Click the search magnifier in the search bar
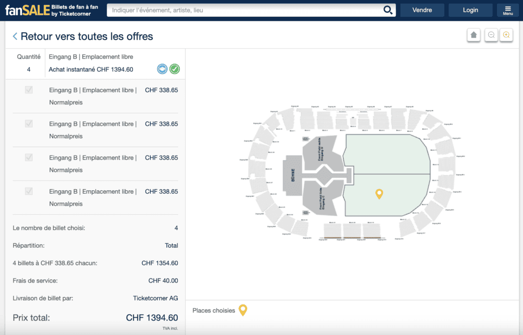The width and height of the screenshot is (523, 335). pos(388,10)
